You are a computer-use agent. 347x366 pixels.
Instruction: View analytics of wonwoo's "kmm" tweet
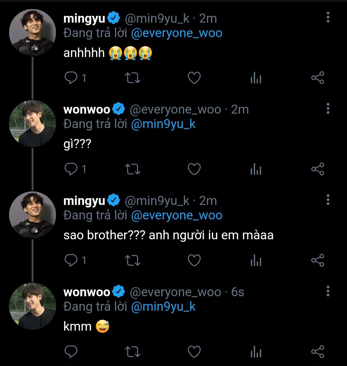pos(256,352)
